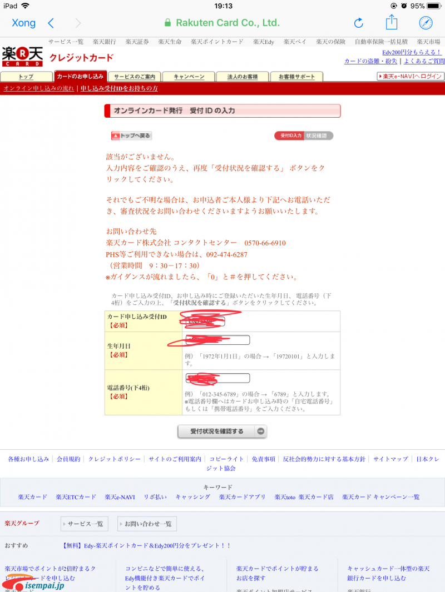Return to the Xong app
This screenshot has width=445, height=592.
23,23
